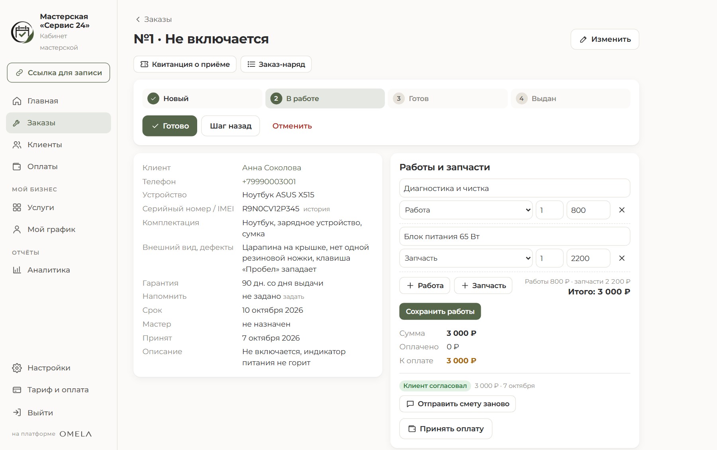Viewport: 717px width, 450px height.
Task: Click the home icon beside Главная
Action: (17, 101)
